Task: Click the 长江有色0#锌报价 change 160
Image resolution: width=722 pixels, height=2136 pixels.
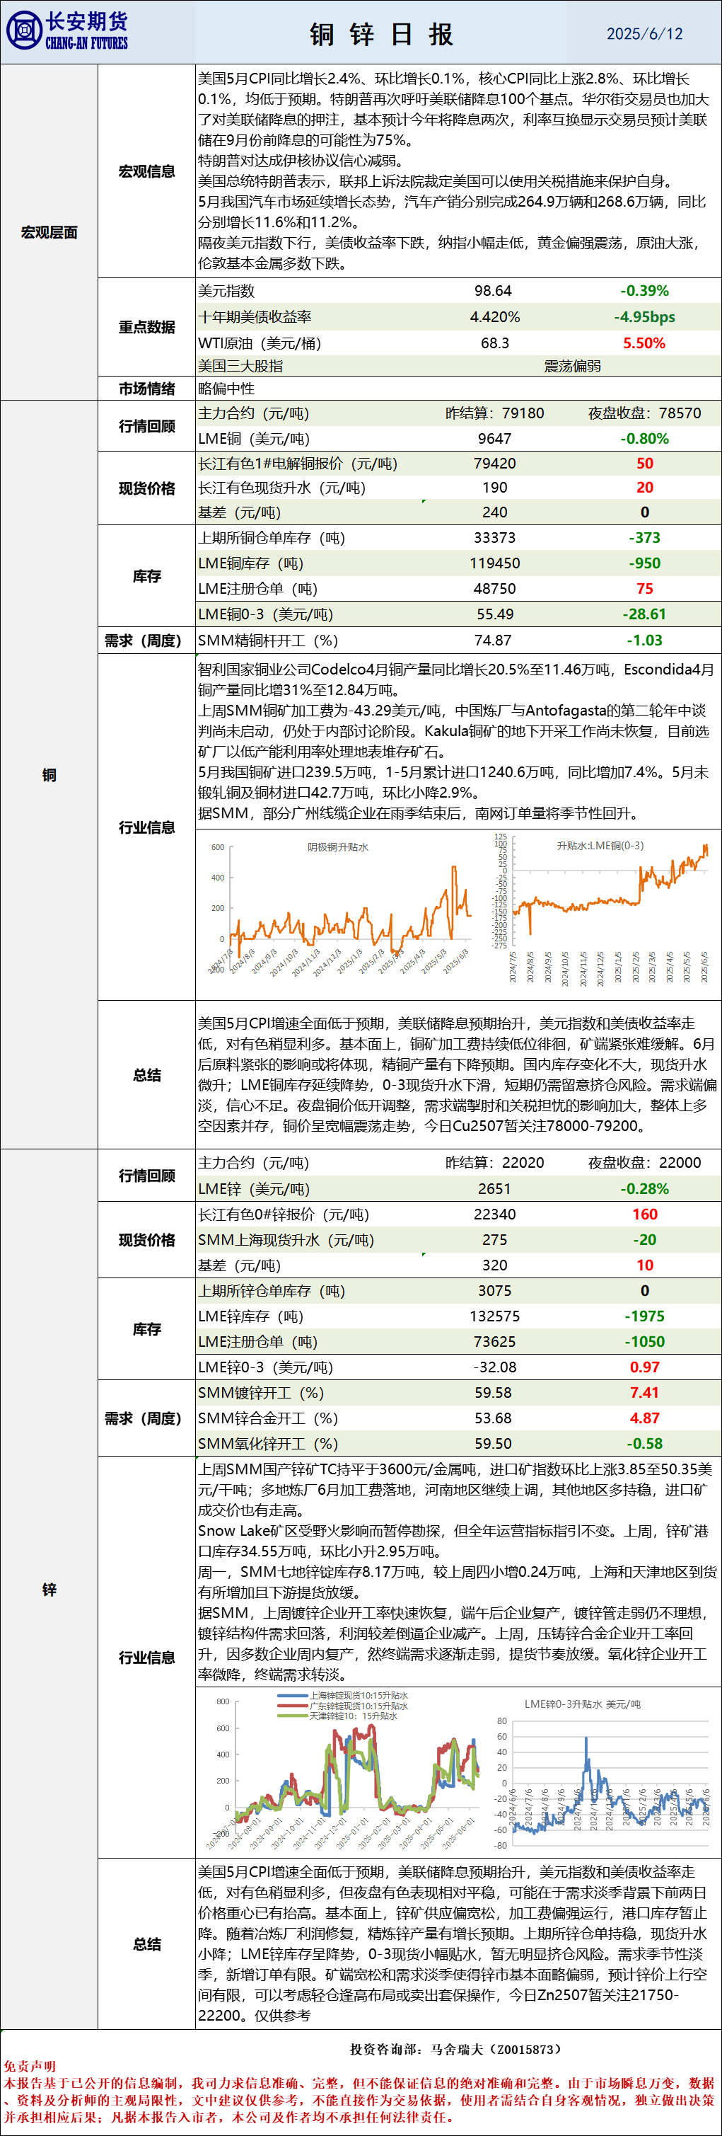Action: click(x=644, y=1215)
